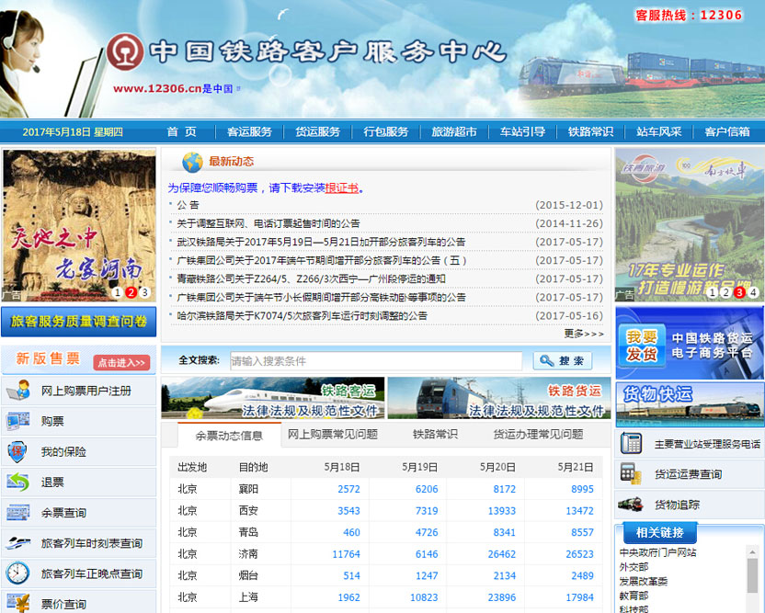Click the 搜索 search button

tap(563, 361)
